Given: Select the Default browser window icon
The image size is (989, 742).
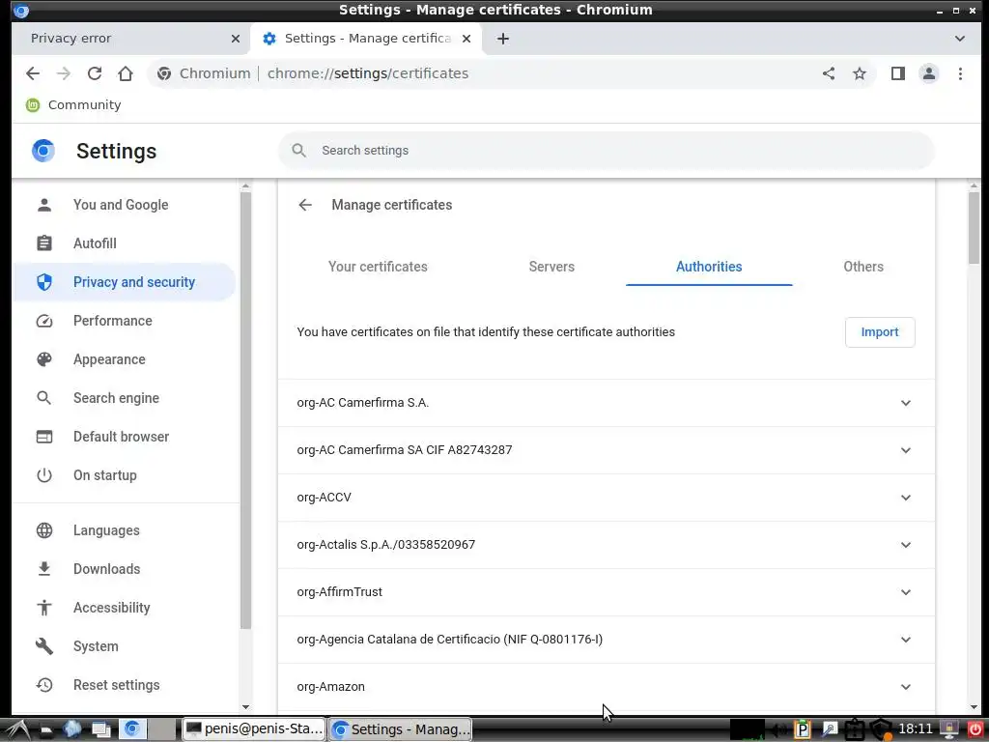Looking at the screenshot, I should (x=44, y=437).
